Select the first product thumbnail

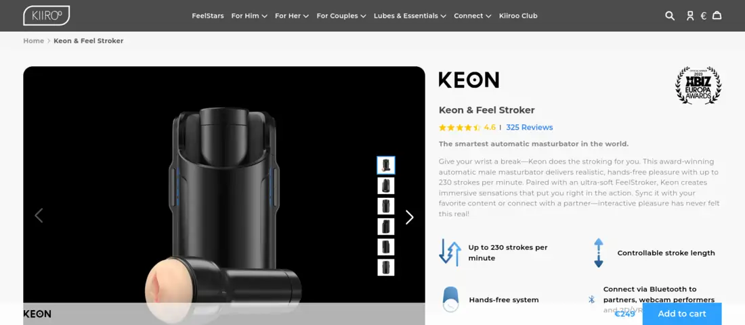click(386, 166)
